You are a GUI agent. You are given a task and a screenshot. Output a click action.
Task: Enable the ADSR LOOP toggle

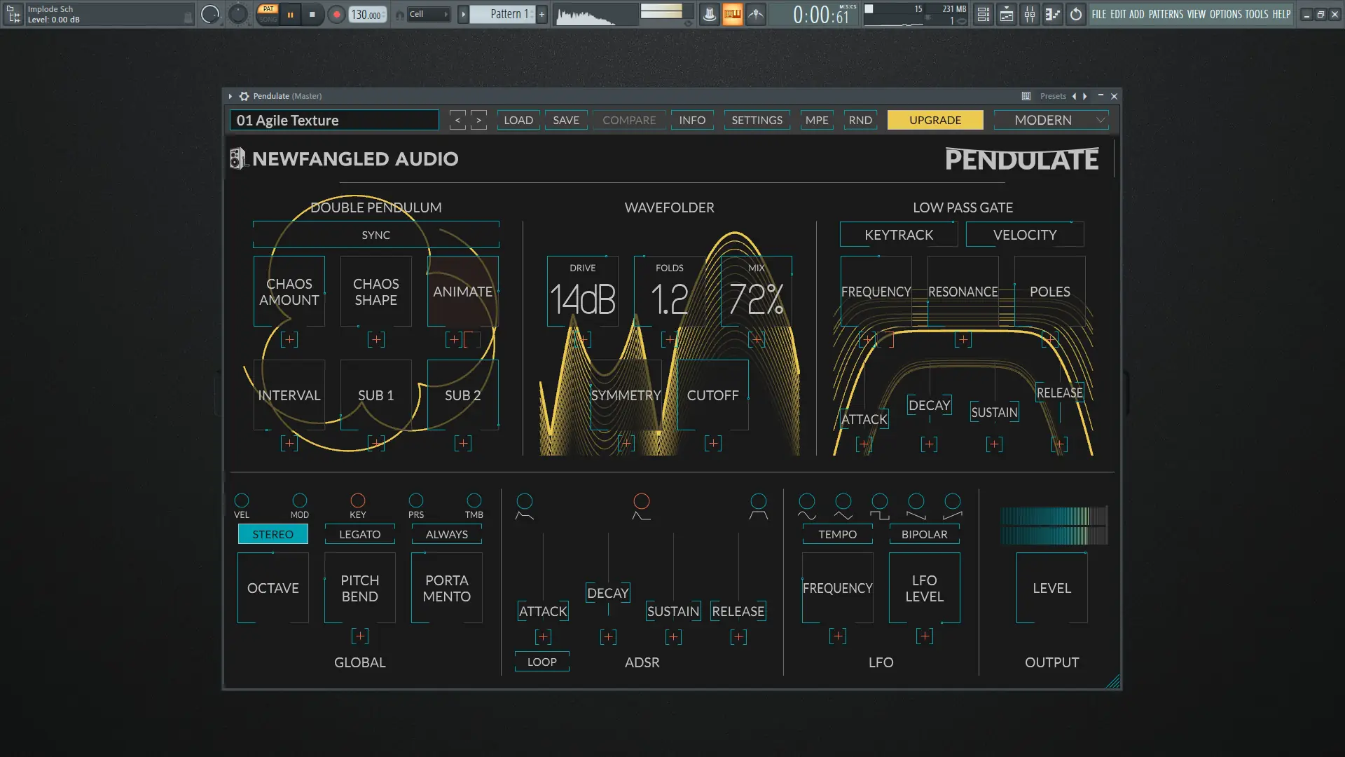pyautogui.click(x=542, y=662)
